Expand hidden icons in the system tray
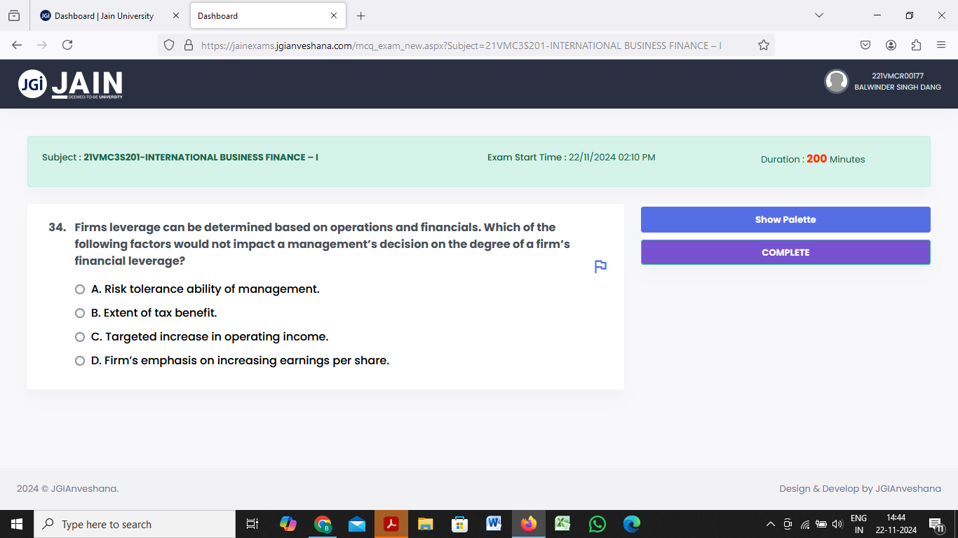This screenshot has height=538, width=958. [x=770, y=523]
